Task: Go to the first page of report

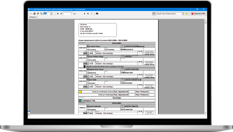Action: [58, 13]
